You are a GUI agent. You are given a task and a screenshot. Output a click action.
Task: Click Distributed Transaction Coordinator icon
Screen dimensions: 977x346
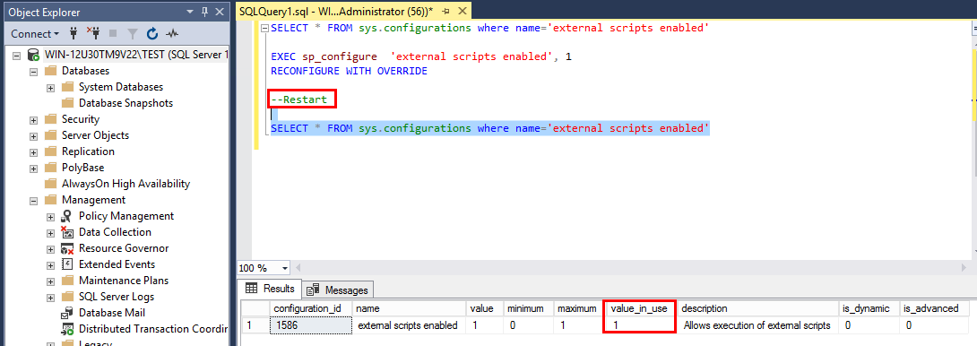[x=67, y=329]
